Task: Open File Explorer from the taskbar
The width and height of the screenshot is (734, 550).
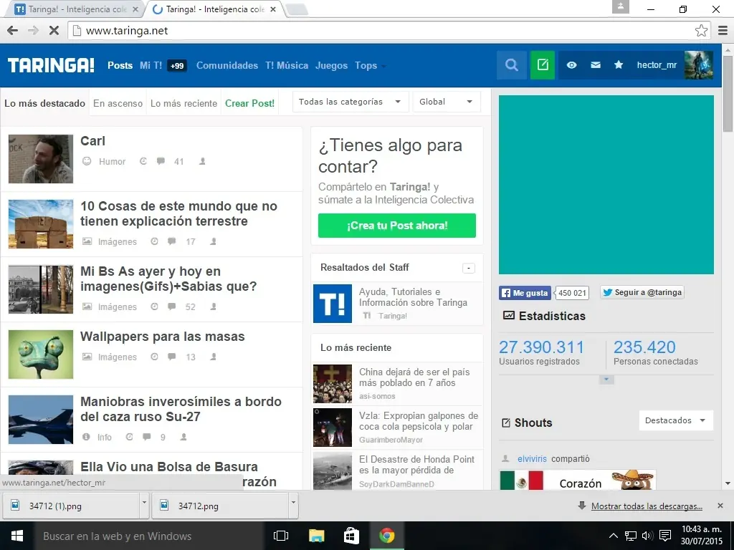Action: [316, 536]
